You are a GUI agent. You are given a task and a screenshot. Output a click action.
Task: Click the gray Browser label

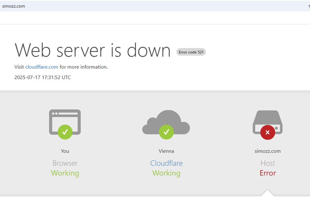tap(65, 163)
